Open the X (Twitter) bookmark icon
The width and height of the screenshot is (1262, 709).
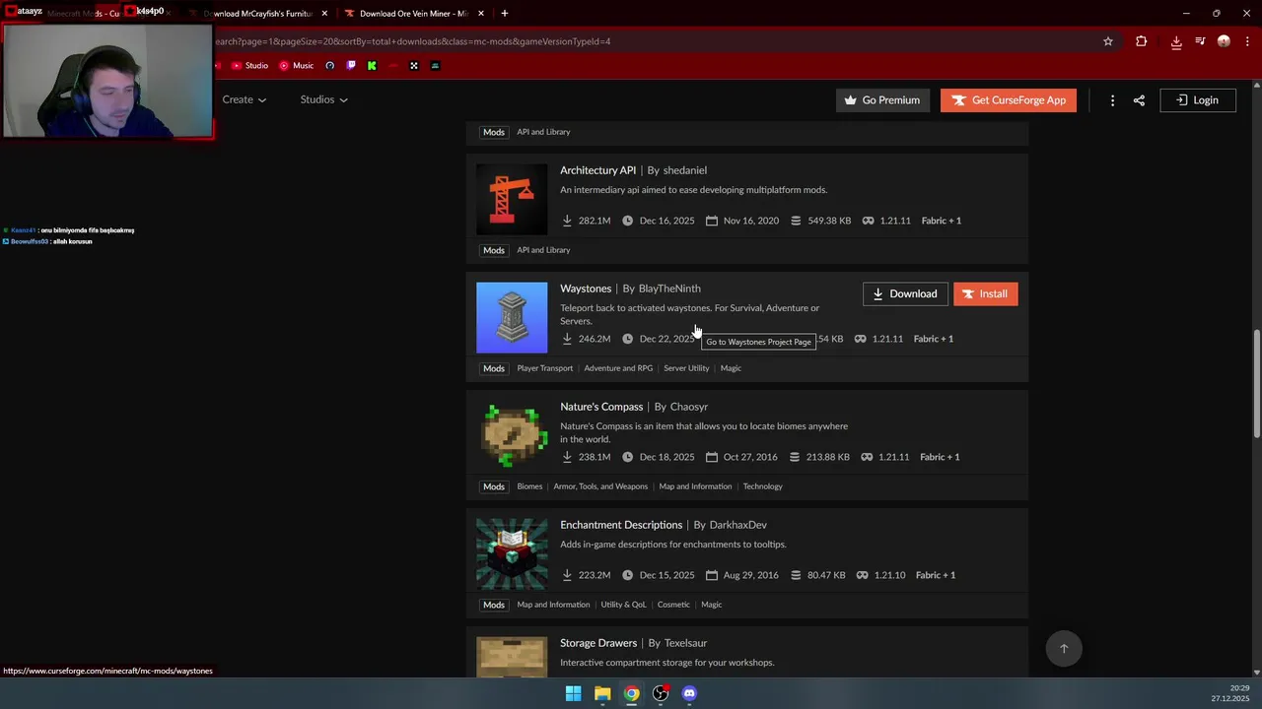pos(414,66)
